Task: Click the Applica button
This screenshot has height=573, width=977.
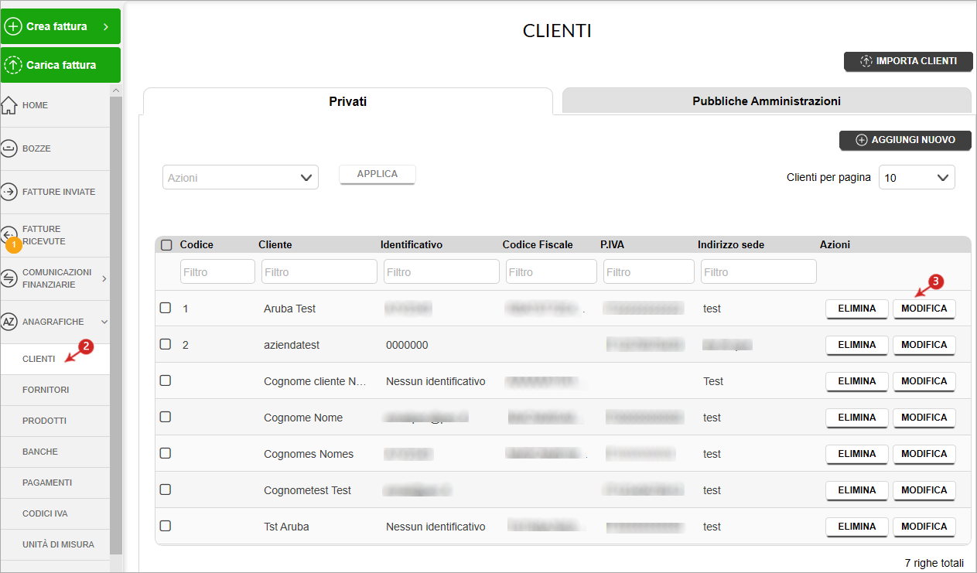Action: 377,174
